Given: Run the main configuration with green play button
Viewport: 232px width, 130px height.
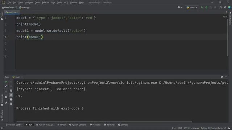Looking at the screenshot, I should pos(202,7).
